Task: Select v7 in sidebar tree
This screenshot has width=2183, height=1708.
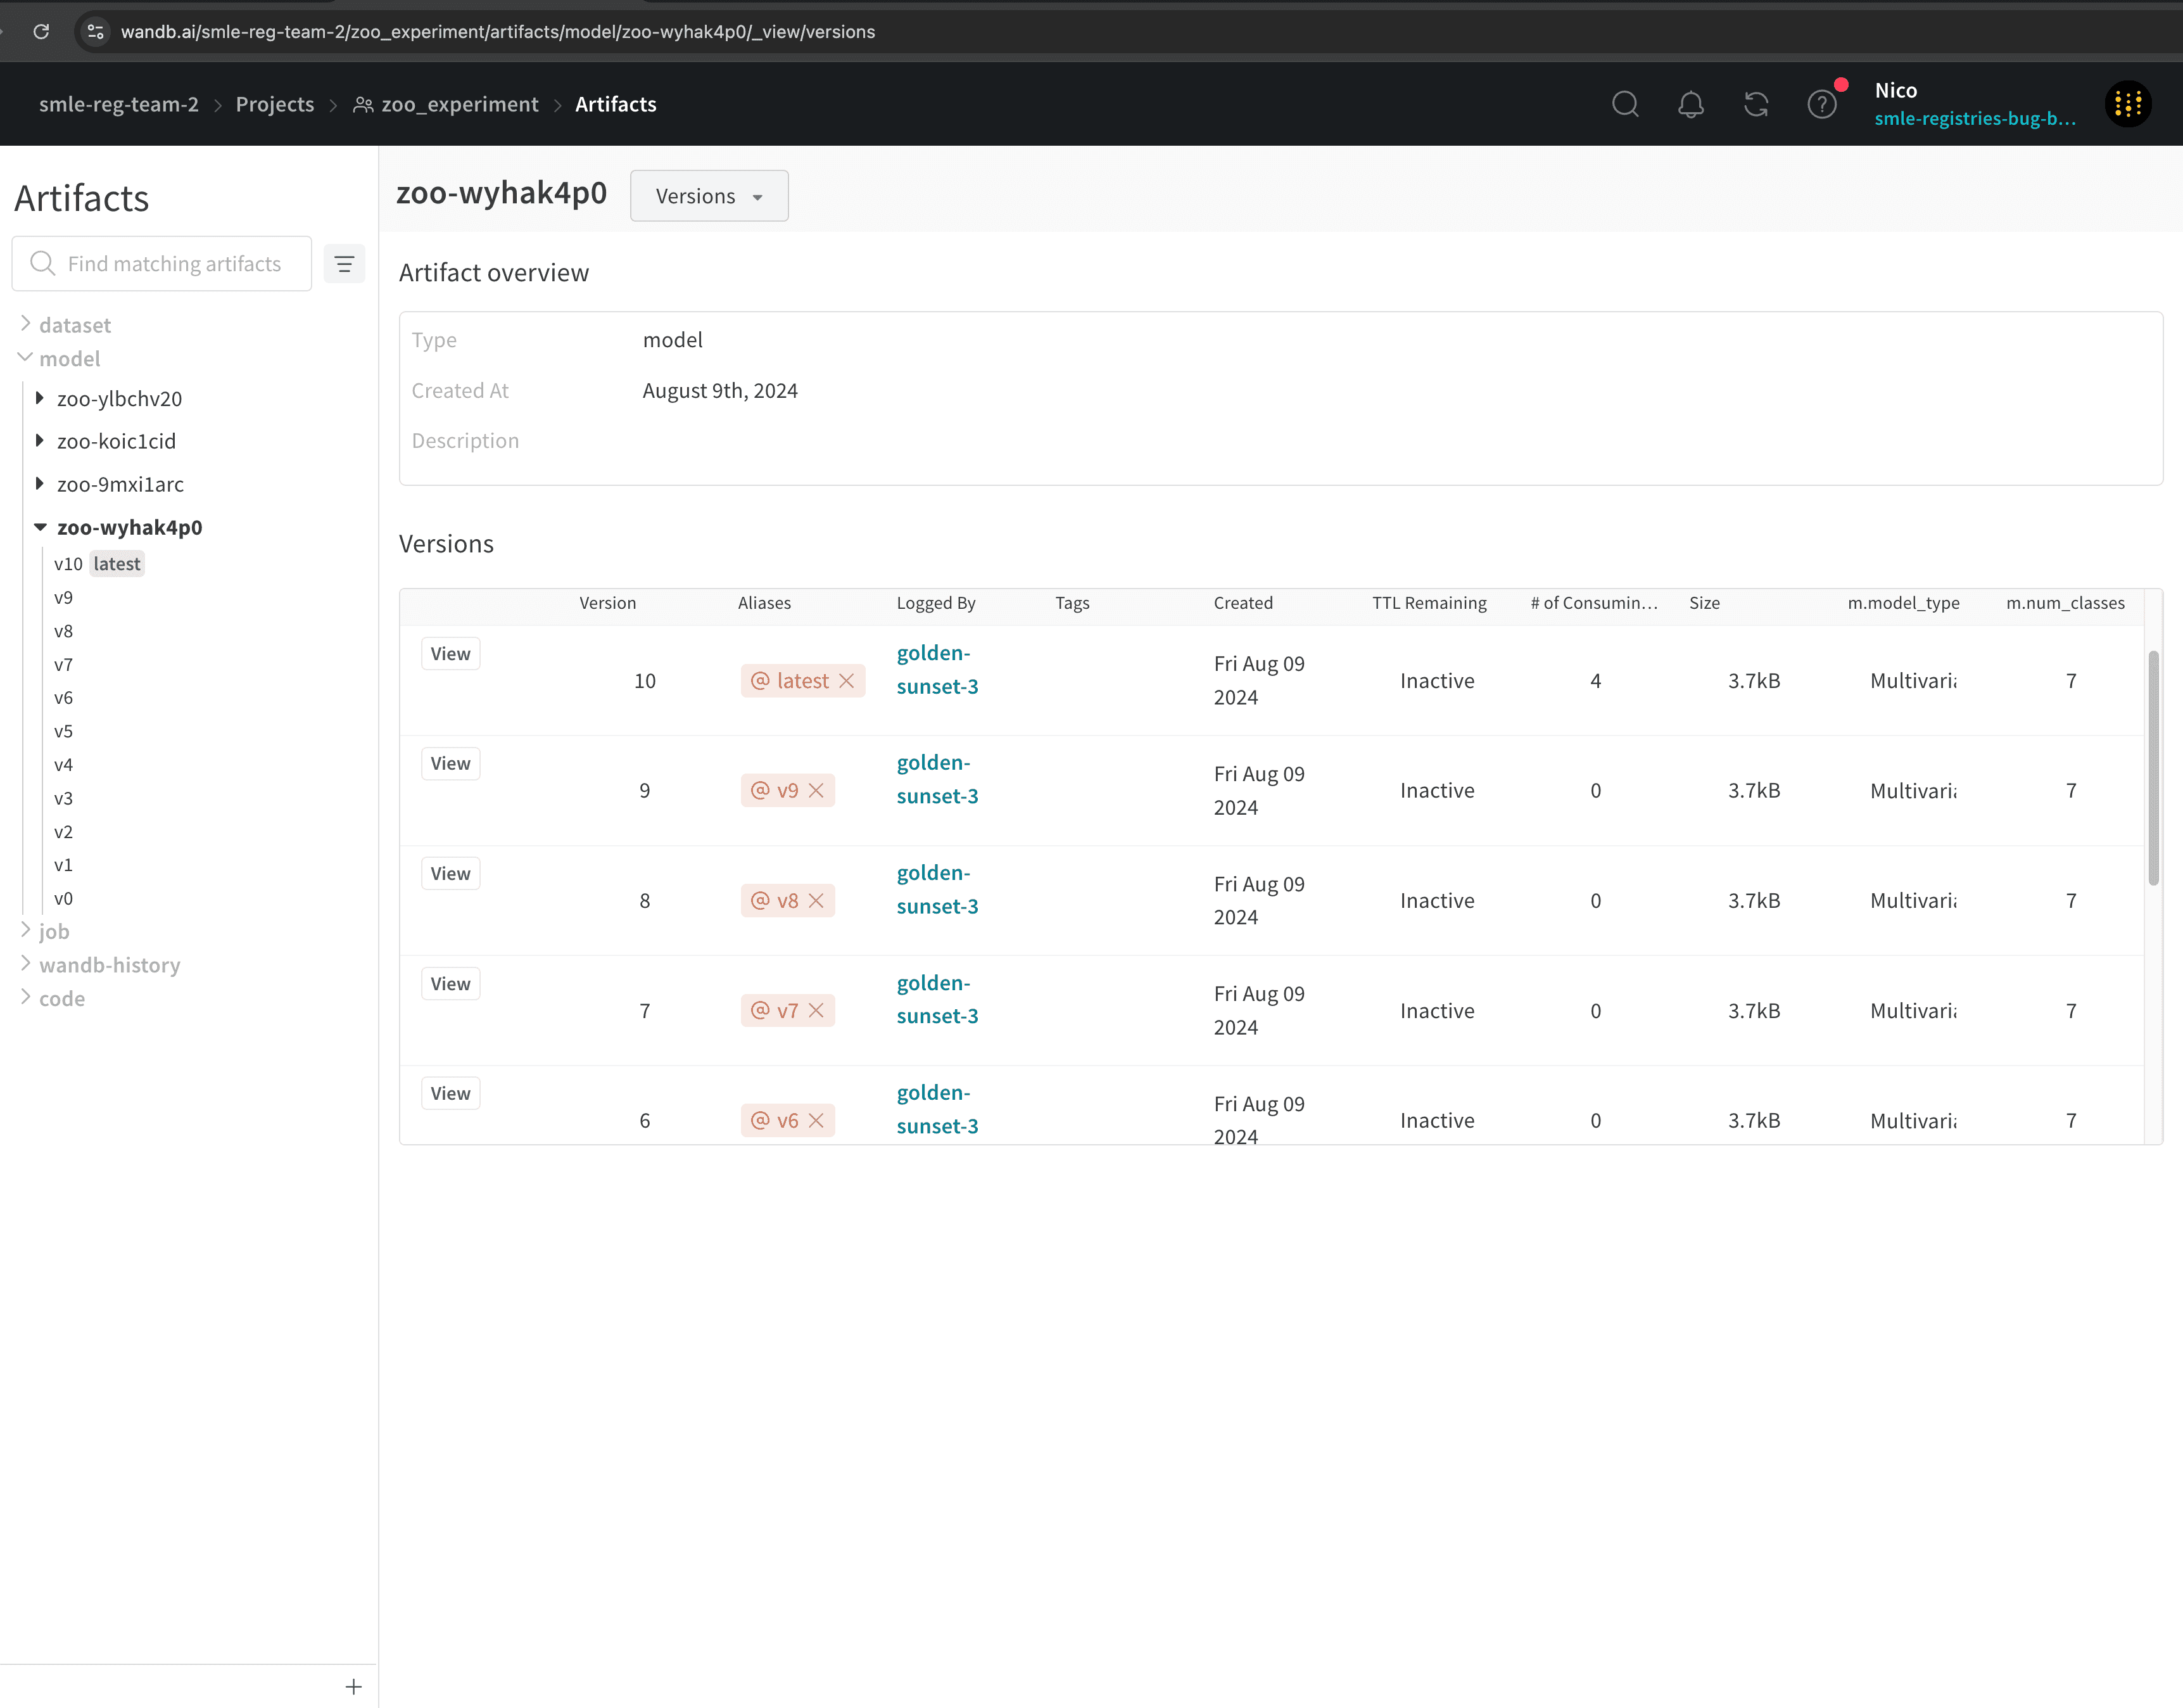Action: pyautogui.click(x=64, y=665)
